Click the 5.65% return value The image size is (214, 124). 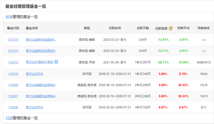click(x=163, y=85)
